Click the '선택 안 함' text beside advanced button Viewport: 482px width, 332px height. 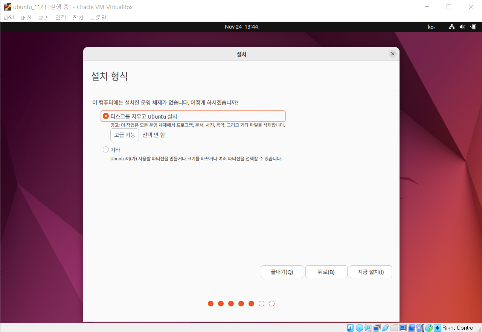[x=154, y=135]
